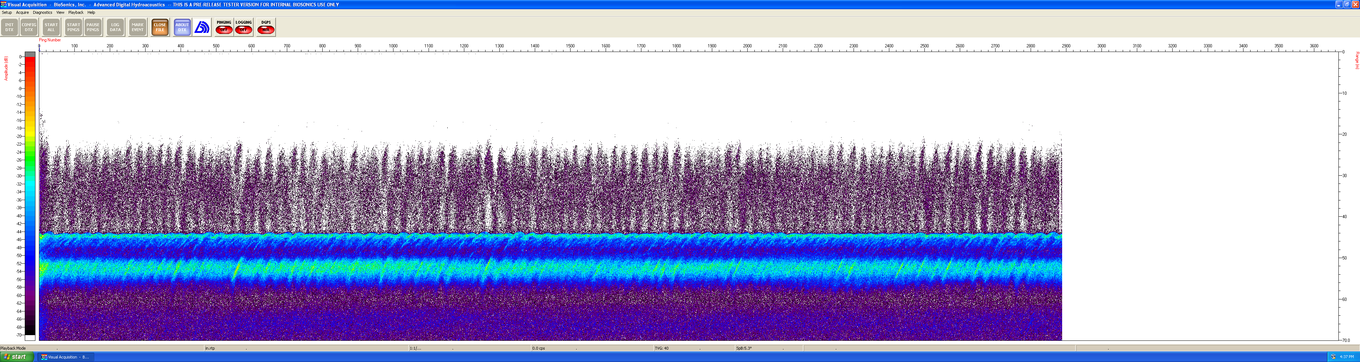Screen dimensions: 1360x362
Task: Click the INIT DTX toolbar button
Action: click(x=10, y=28)
